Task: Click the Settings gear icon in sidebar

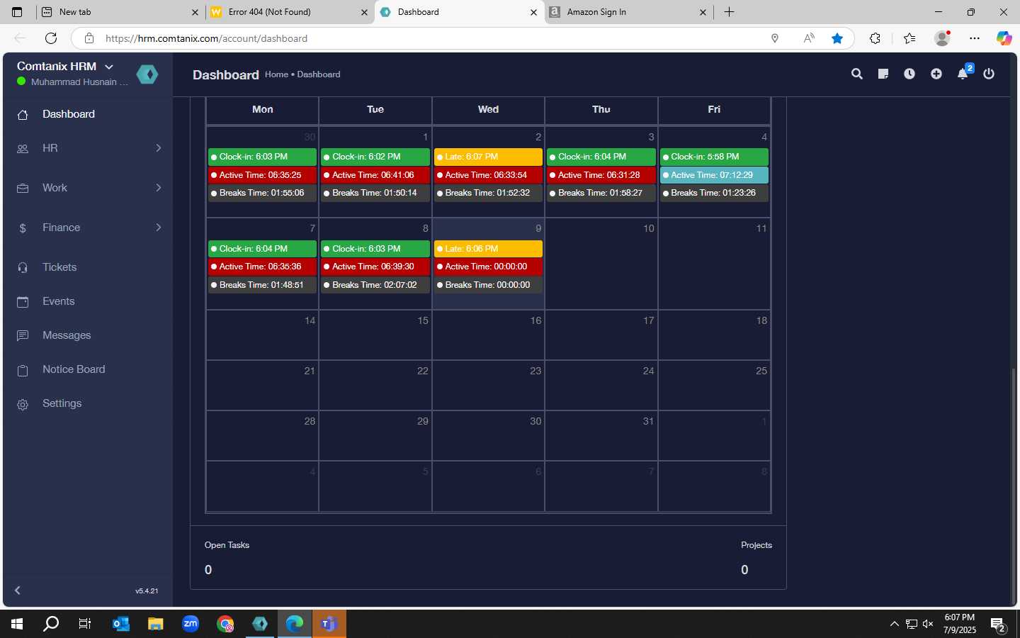Action: [x=23, y=404]
